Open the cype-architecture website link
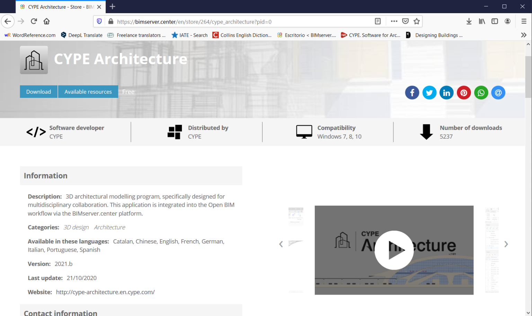 coord(105,292)
